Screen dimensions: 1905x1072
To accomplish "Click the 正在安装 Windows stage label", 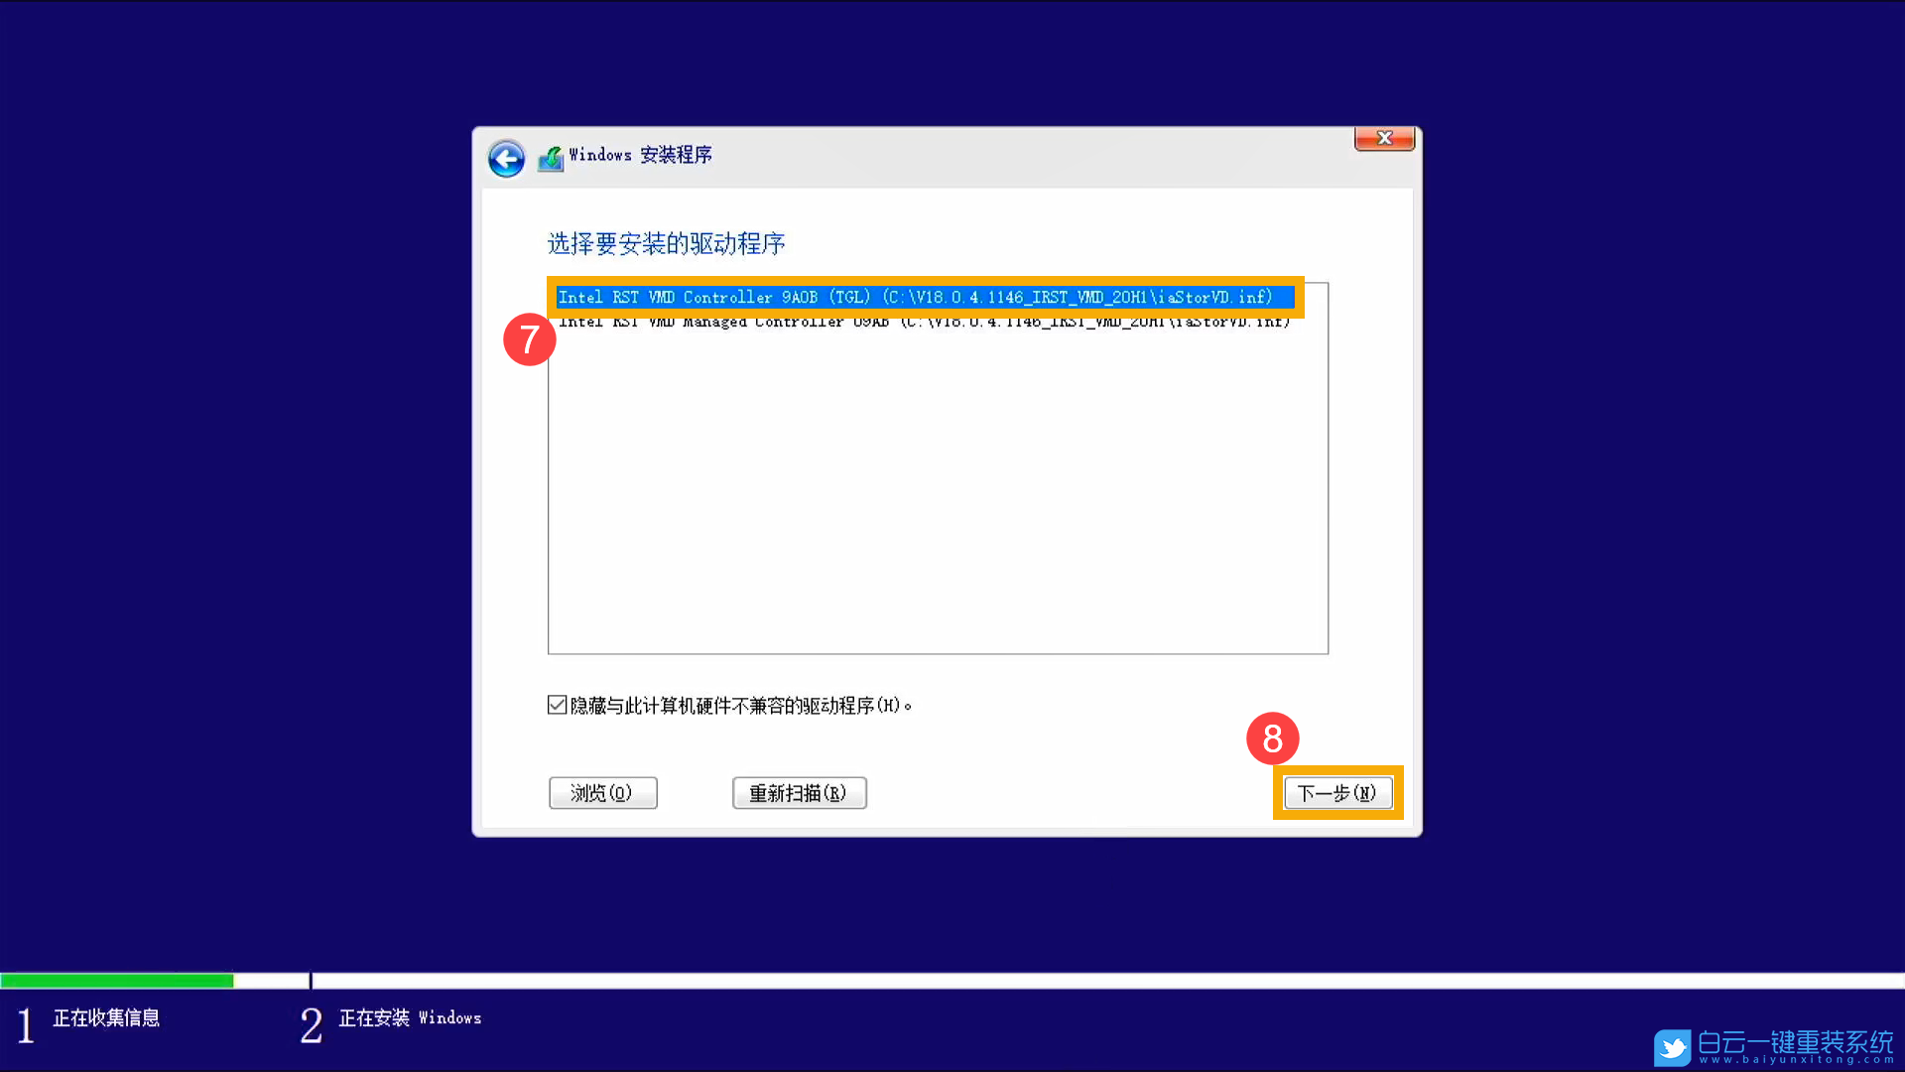I will [410, 1017].
